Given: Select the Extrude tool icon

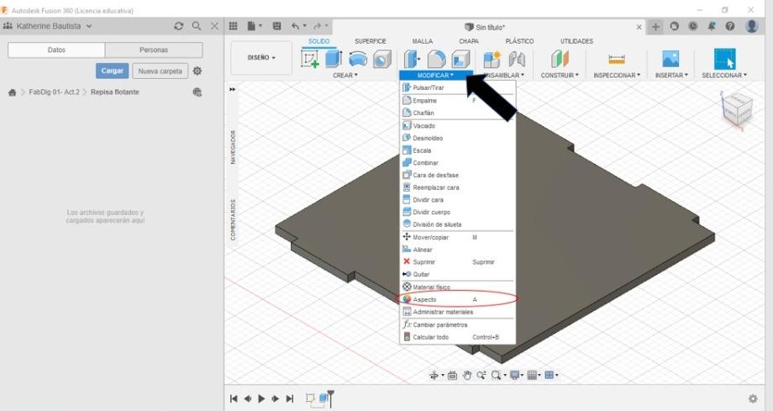Looking at the screenshot, I should point(334,59).
